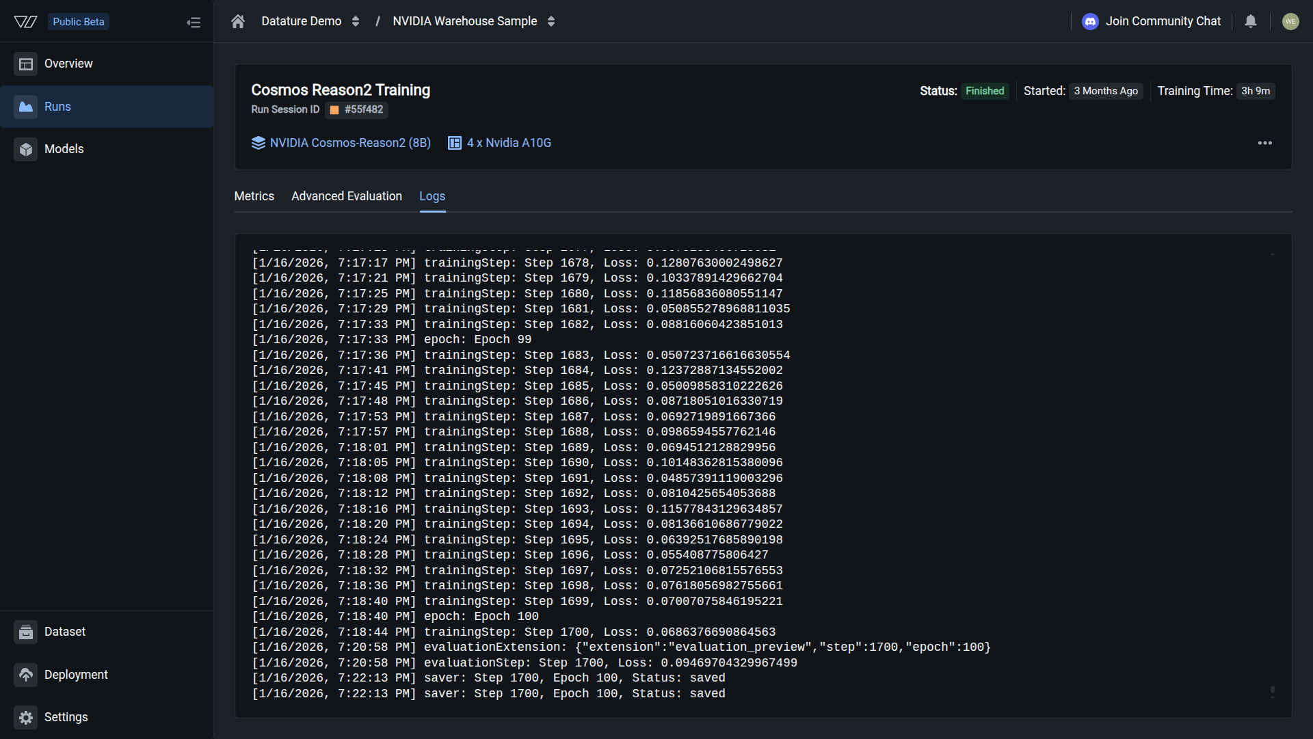Open the Models section
This screenshot has height=739, width=1313.
click(x=64, y=149)
